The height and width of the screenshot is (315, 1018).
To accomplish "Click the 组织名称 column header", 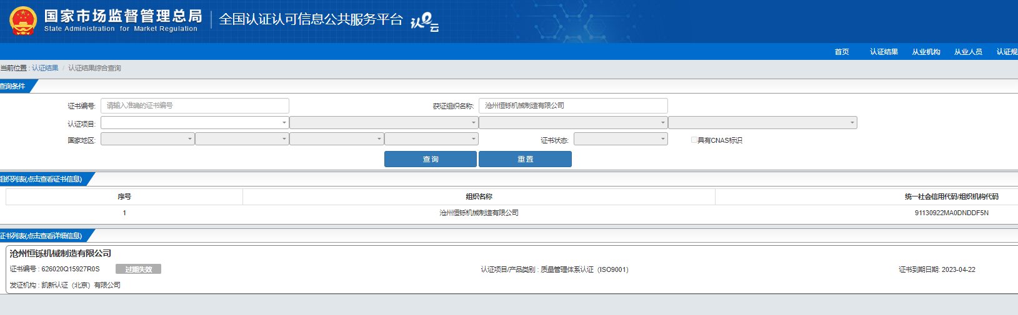I will [479, 196].
